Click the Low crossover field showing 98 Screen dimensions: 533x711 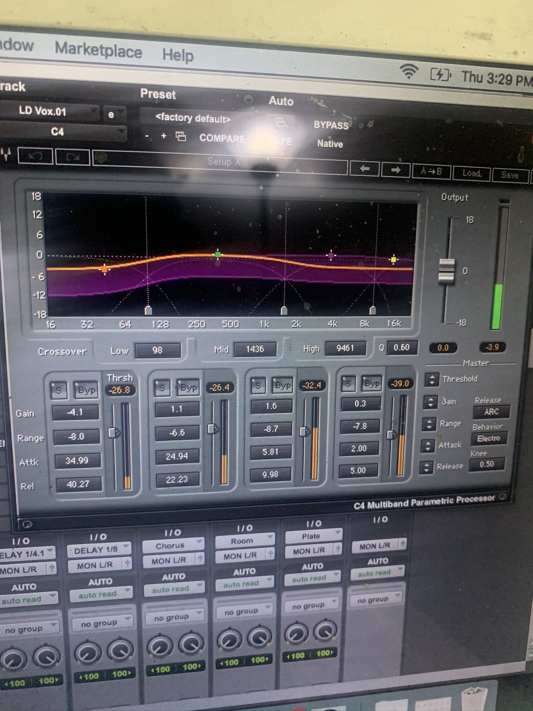(x=158, y=350)
